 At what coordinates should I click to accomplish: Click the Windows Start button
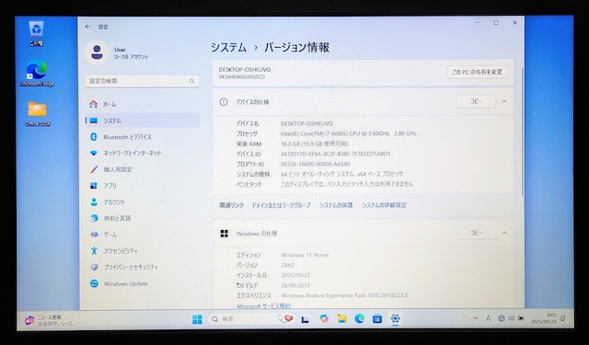click(x=197, y=319)
